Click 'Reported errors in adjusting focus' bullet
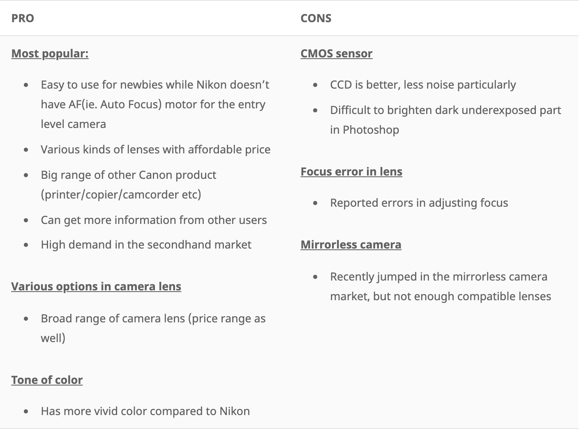Viewport: 579px width, 429px height. click(419, 203)
